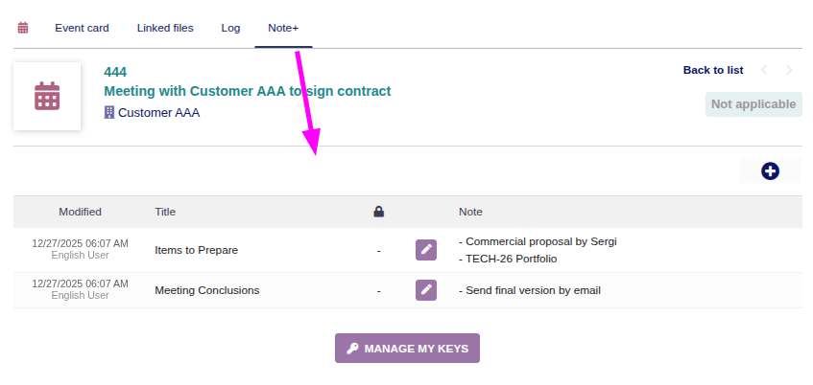The height and width of the screenshot is (385, 813).
Task: Edit the Items to Prepare note
Action: (426, 250)
